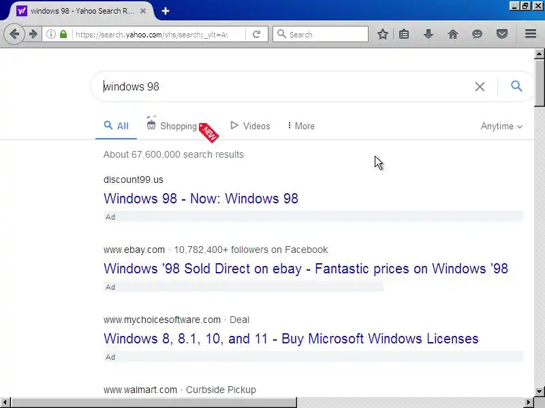Open the Windows '98 Sold Direct on ebay link

pyautogui.click(x=305, y=269)
